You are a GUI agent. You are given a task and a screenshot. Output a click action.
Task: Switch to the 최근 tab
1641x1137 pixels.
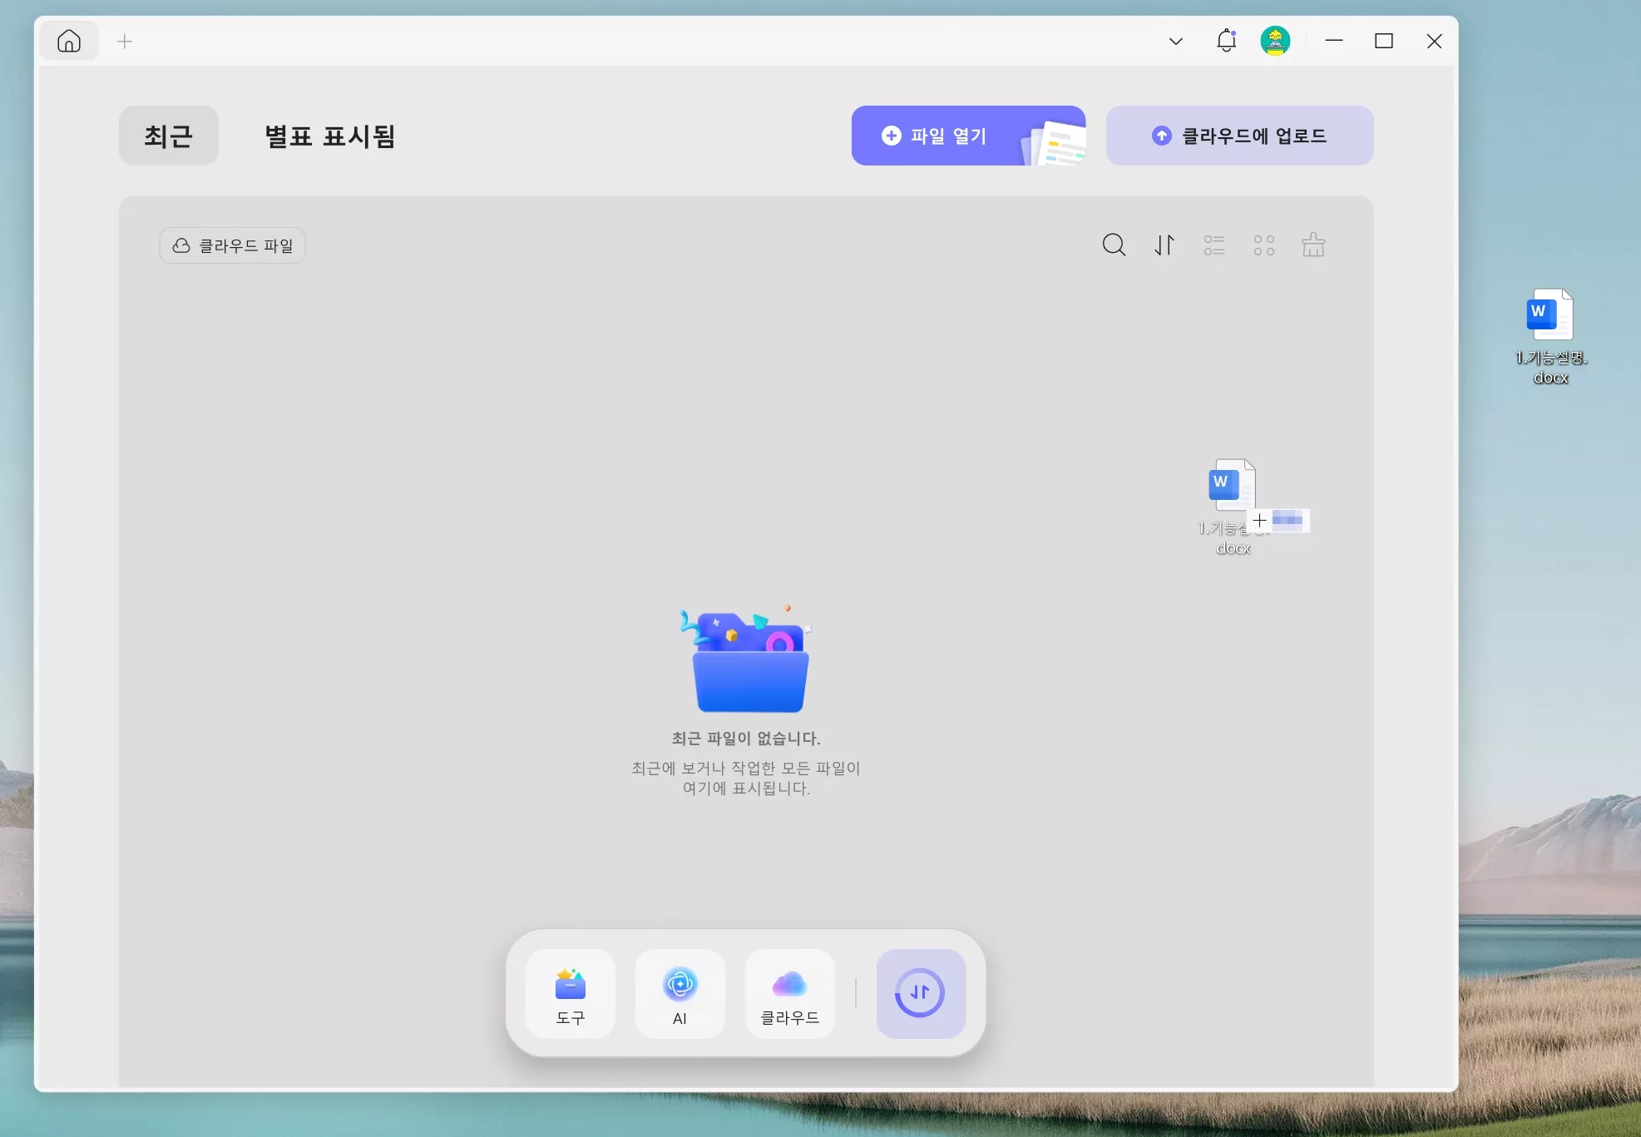click(169, 136)
